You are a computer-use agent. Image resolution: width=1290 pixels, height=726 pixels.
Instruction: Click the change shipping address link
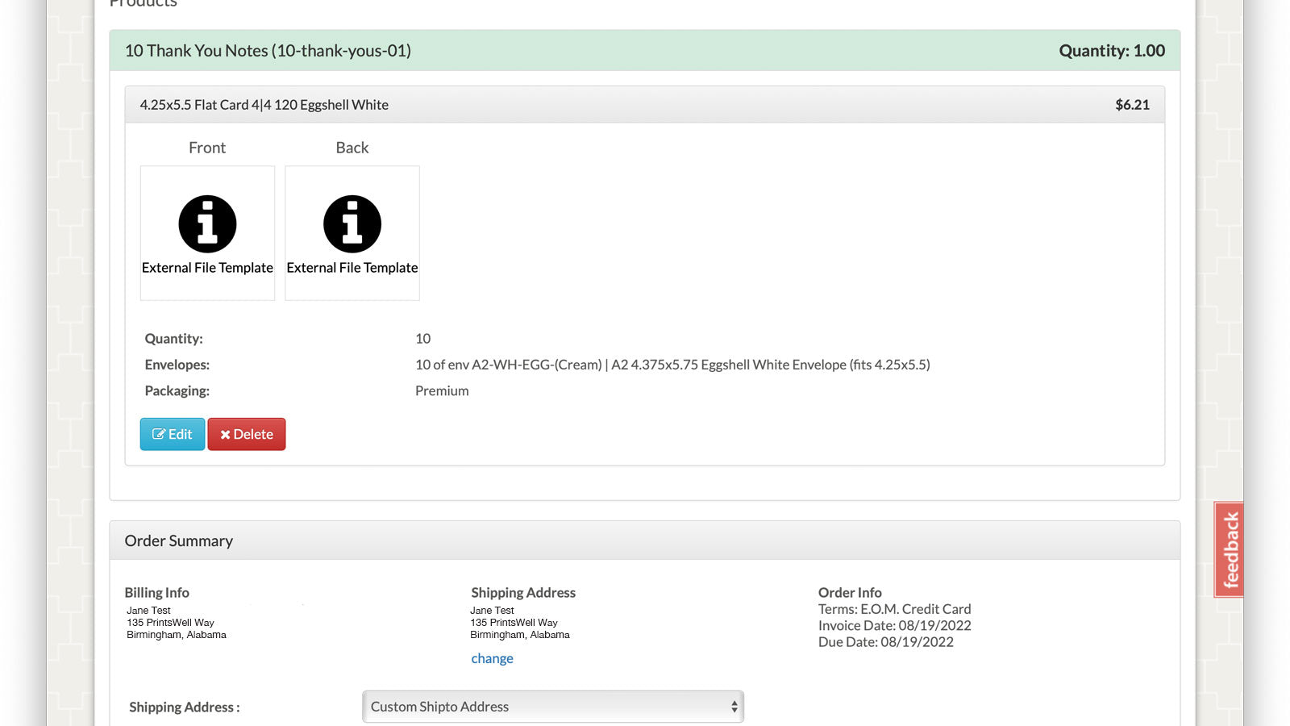coord(492,658)
